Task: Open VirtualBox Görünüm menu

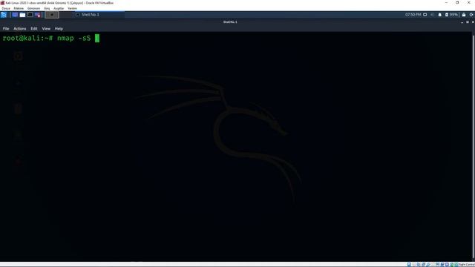Action: pos(33,8)
